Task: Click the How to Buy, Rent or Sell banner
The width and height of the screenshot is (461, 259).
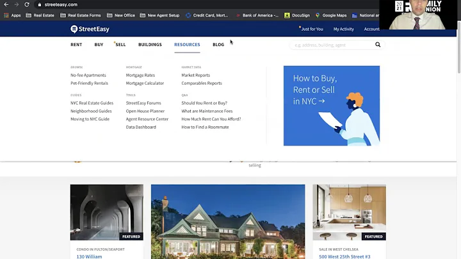Action: click(332, 106)
